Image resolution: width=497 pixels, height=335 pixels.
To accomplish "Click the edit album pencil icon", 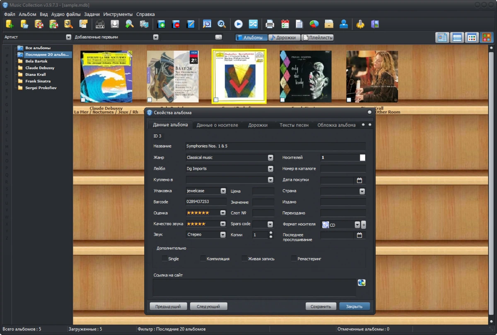I will [191, 24].
